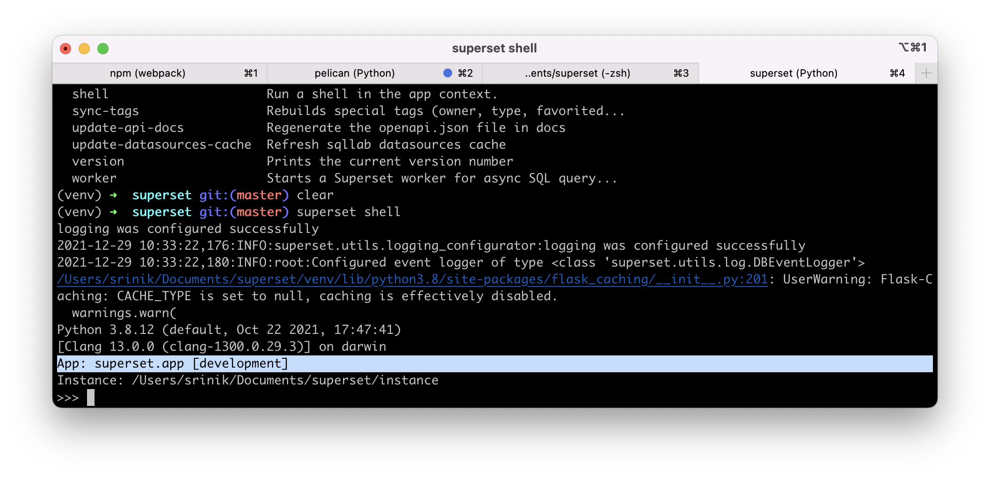Click the Python prompt cursor after >>>
Image resolution: width=990 pixels, height=477 pixels.
(91, 397)
